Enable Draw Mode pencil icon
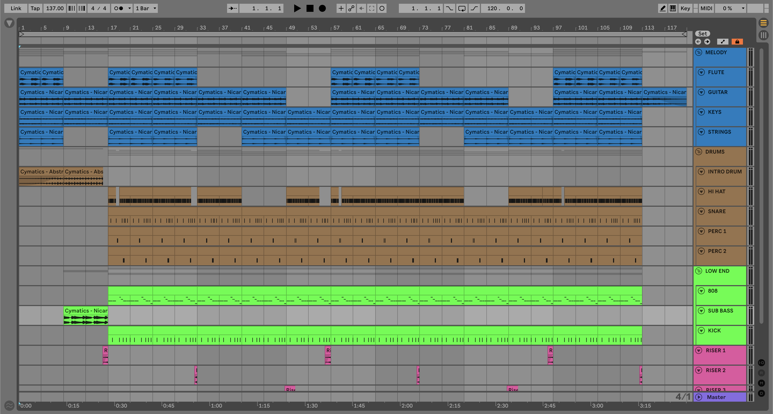 click(663, 8)
